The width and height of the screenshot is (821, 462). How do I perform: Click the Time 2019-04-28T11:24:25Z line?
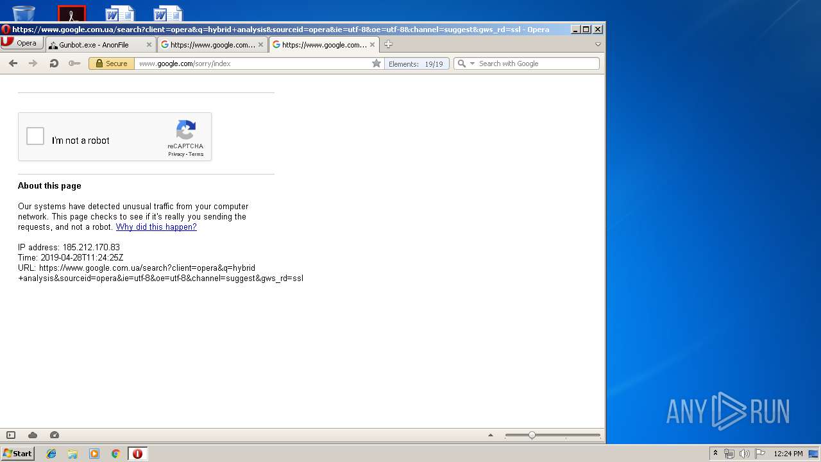71,258
